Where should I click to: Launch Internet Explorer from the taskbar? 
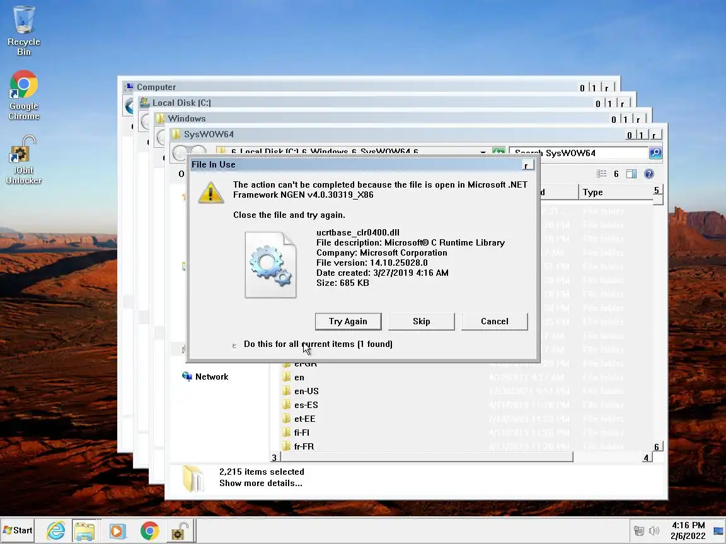point(56,531)
